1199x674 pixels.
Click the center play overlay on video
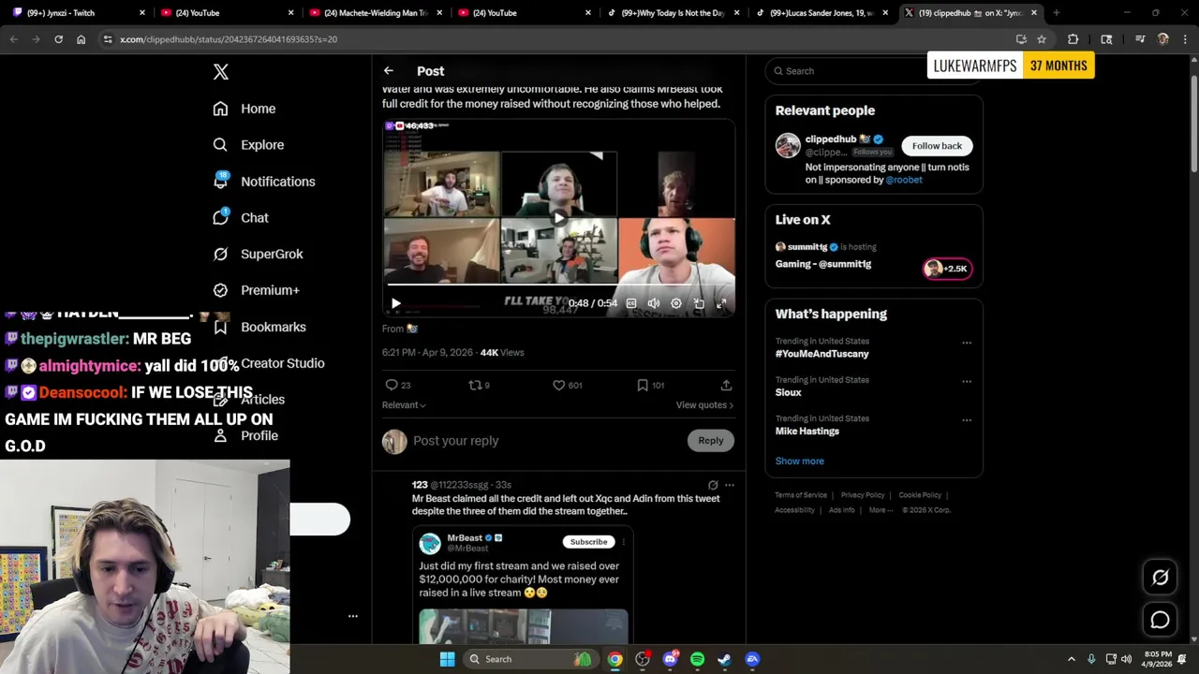click(558, 218)
